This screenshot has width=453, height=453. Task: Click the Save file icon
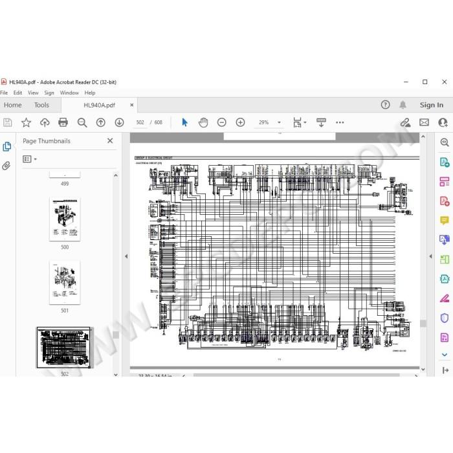coord(8,122)
